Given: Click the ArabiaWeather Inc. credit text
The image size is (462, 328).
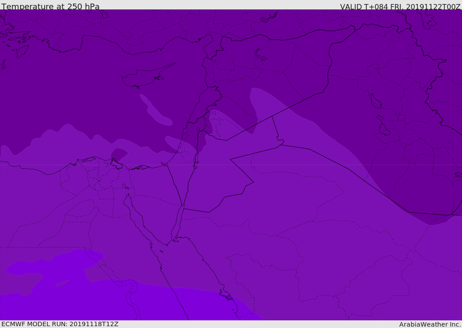Looking at the screenshot, I should [x=430, y=324].
